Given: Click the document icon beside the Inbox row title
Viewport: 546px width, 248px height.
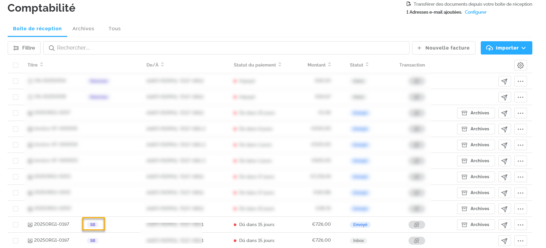Looking at the screenshot, I should [30, 241].
